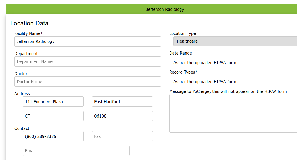Viewport: 297px width, 160px height.
Task: Click the 'Facility Name*' label
Action: click(x=28, y=33)
